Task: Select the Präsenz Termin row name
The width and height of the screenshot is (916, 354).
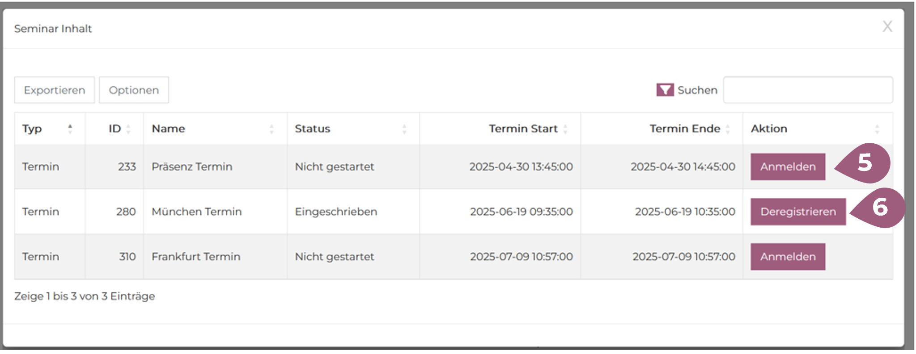Action: [x=192, y=167]
